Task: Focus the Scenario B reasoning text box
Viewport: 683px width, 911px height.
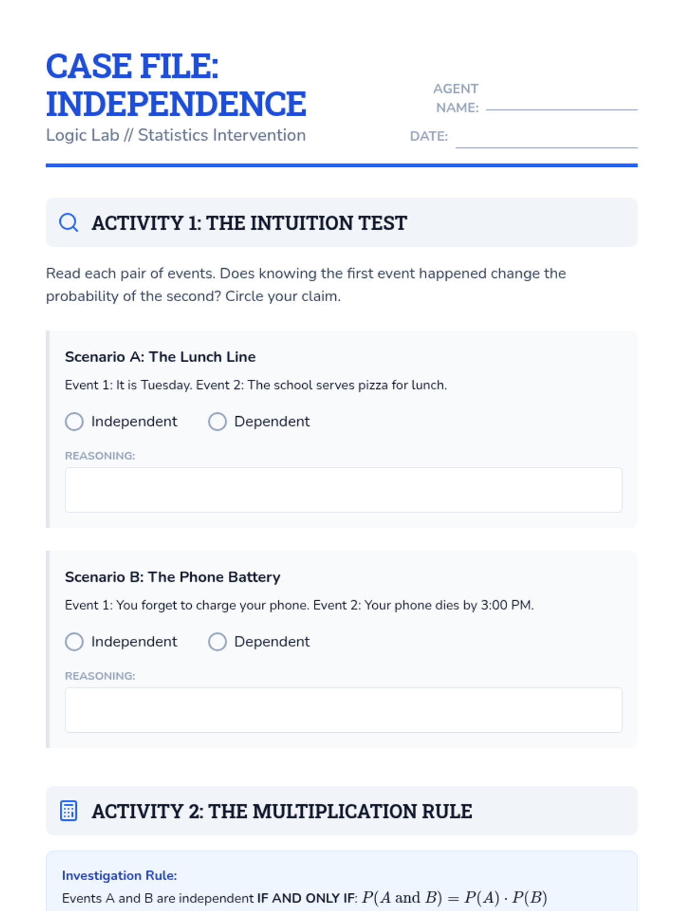Action: [x=343, y=710]
